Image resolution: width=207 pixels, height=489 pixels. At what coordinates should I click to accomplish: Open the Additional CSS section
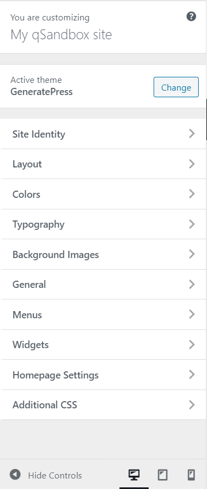click(103, 405)
